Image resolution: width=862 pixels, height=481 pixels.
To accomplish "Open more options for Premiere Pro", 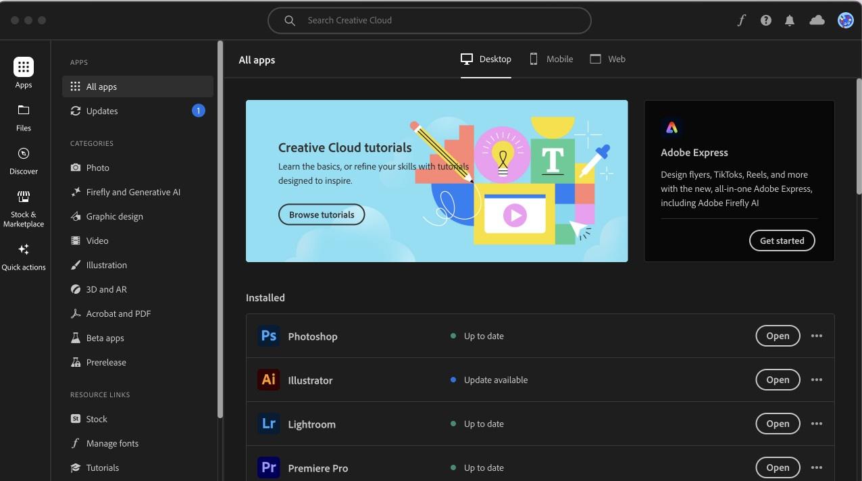I will click(x=817, y=467).
